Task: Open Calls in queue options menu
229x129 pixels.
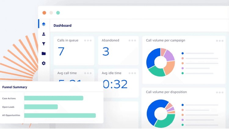Action: click(88, 41)
